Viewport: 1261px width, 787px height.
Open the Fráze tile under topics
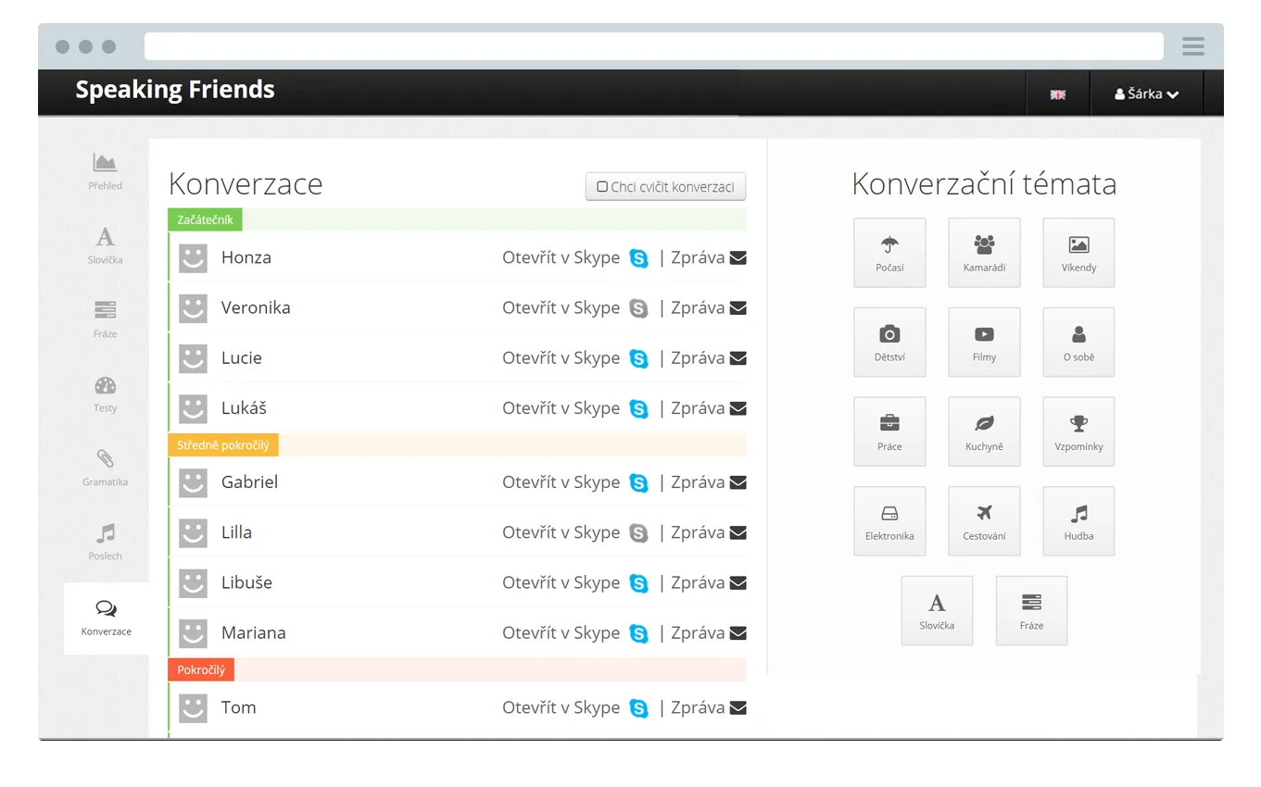tap(1031, 610)
